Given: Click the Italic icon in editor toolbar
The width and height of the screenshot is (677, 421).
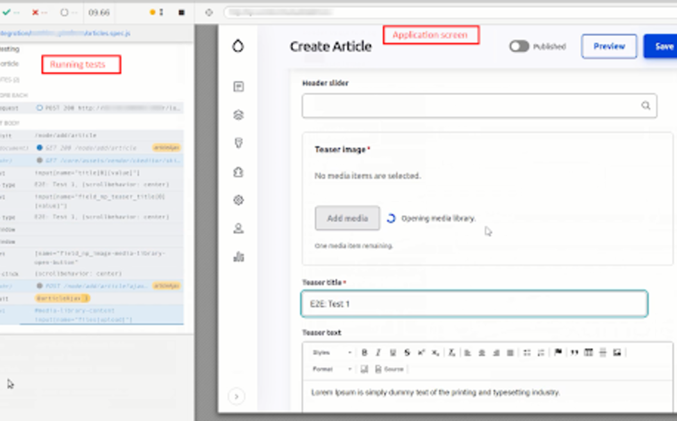Looking at the screenshot, I should click(378, 352).
